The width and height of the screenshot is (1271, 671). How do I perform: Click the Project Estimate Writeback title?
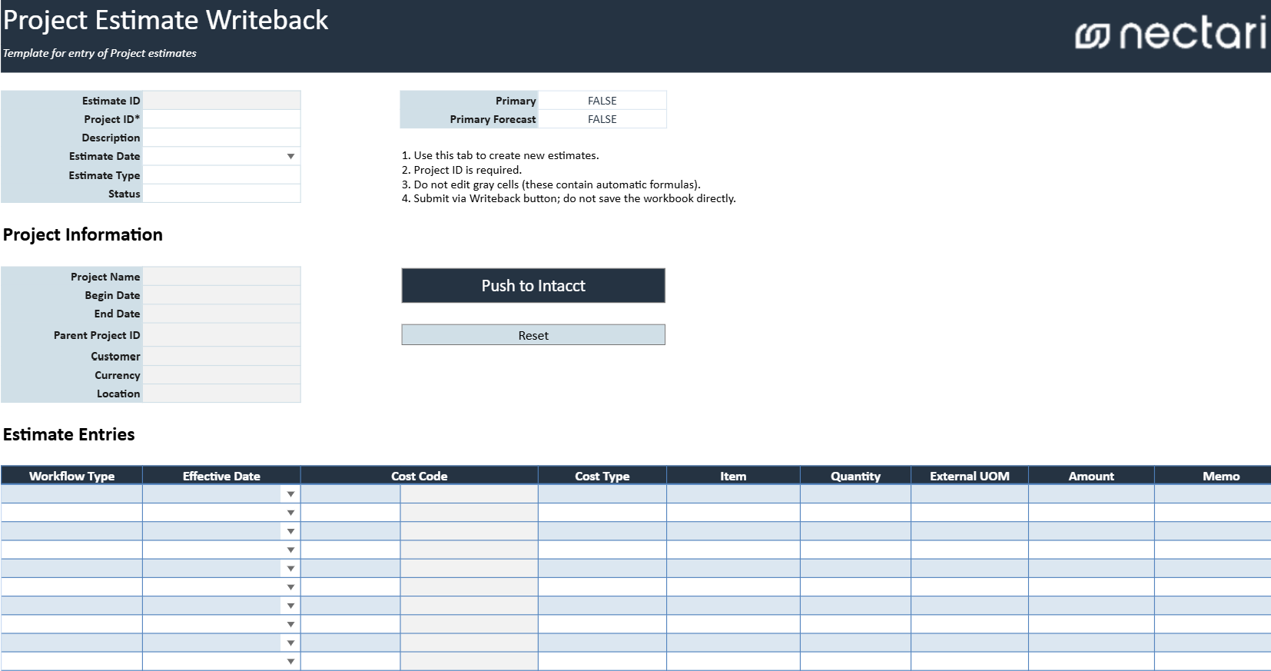point(165,20)
